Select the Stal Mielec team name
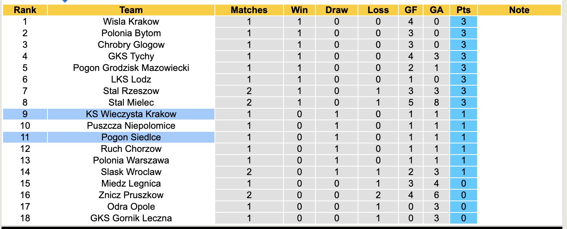Screen dimensions: 567x229 (x=131, y=103)
